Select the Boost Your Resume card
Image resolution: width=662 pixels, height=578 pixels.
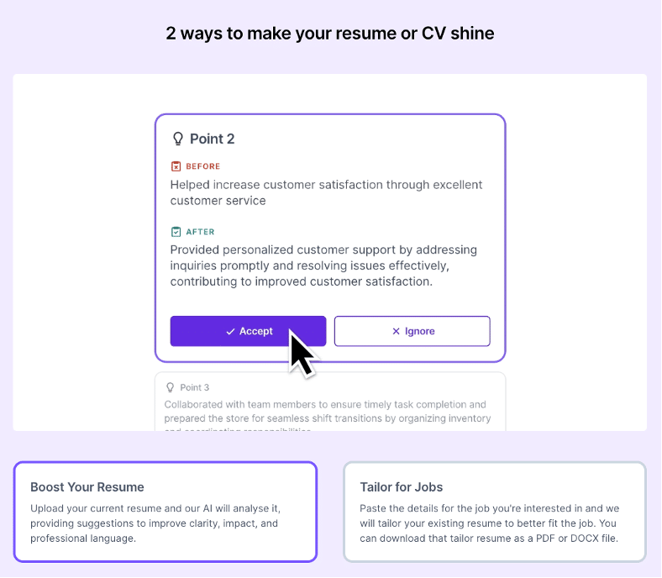coord(165,511)
